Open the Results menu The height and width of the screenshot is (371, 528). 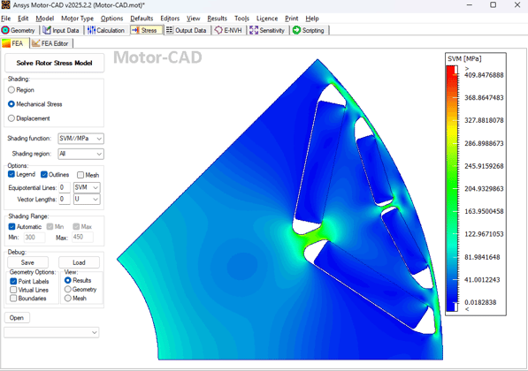(x=218, y=19)
